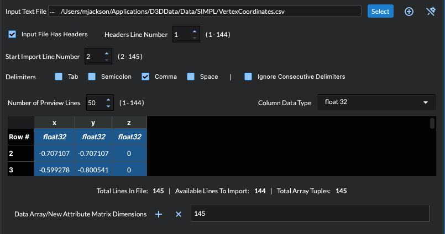Click the float32 type cell under x

55,137
